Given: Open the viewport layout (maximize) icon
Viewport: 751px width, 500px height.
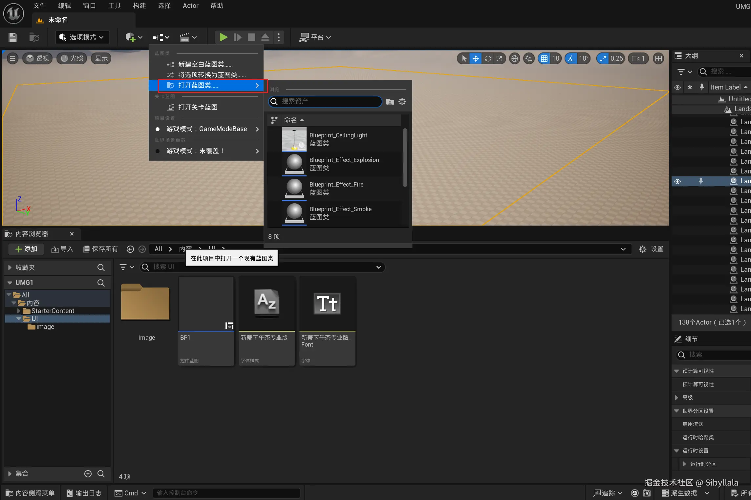Looking at the screenshot, I should point(658,59).
